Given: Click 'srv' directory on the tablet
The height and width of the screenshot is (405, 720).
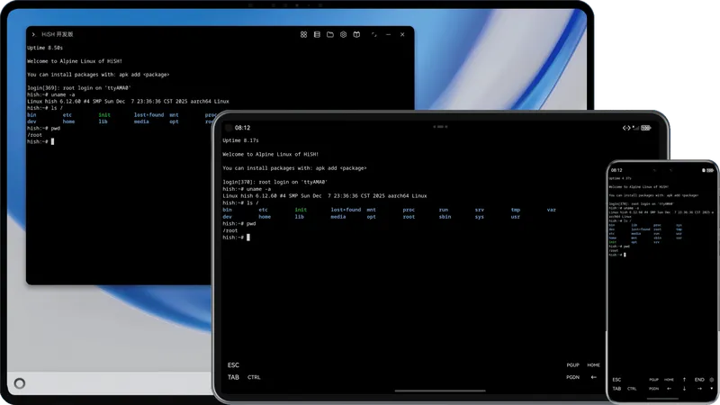Looking at the screenshot, I should coord(480,210).
